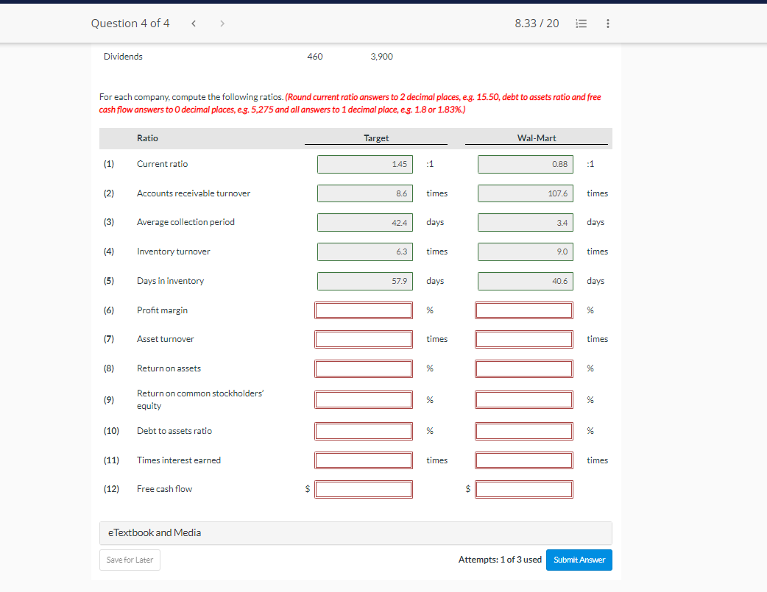Screen dimensions: 767x592
Task: Click Wal-Mart return on assets input
Action: tap(524, 368)
